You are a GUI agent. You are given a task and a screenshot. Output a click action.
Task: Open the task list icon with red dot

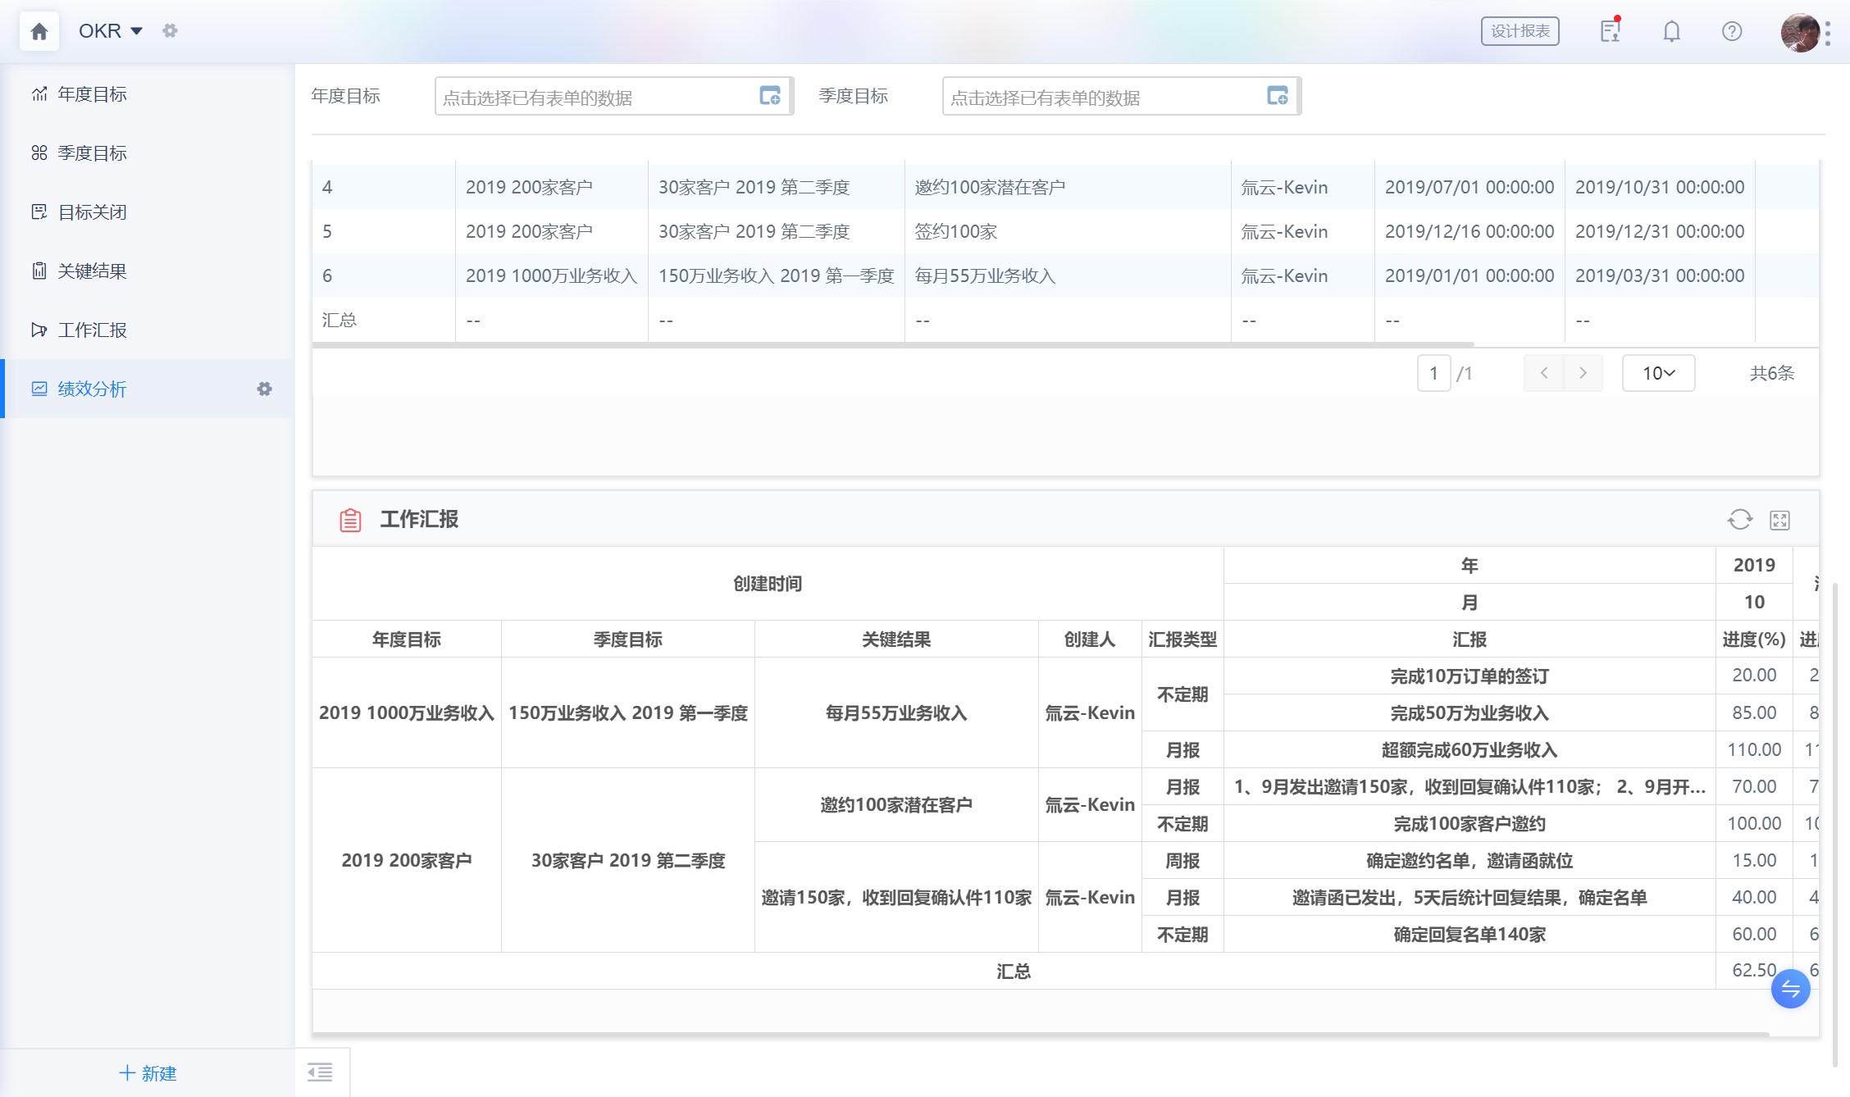click(x=1611, y=31)
